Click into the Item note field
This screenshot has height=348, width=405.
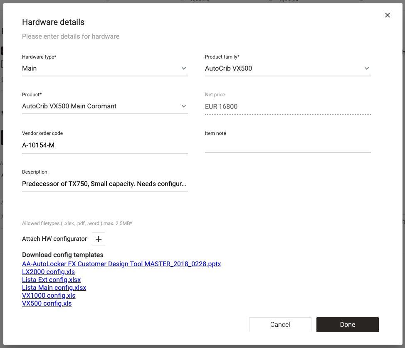288,145
